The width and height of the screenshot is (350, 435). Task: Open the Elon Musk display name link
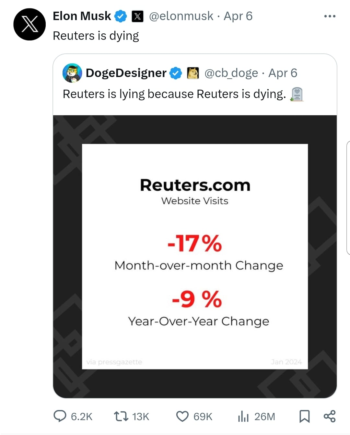click(82, 16)
